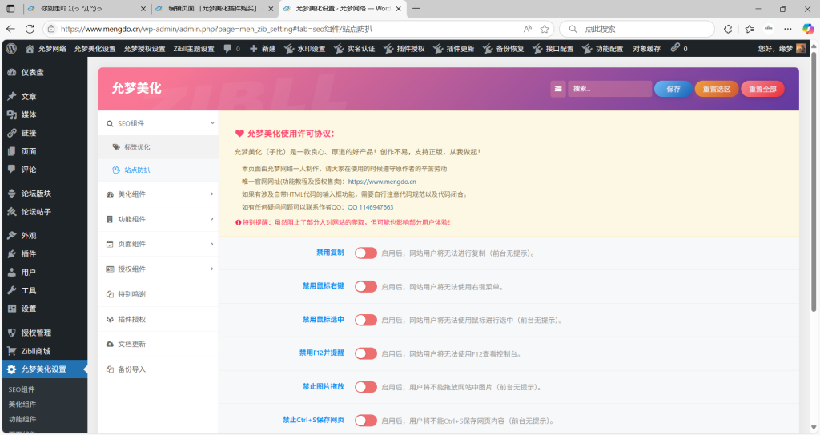Expand the 页面组件 section
This screenshot has width=820, height=435.
158,245
